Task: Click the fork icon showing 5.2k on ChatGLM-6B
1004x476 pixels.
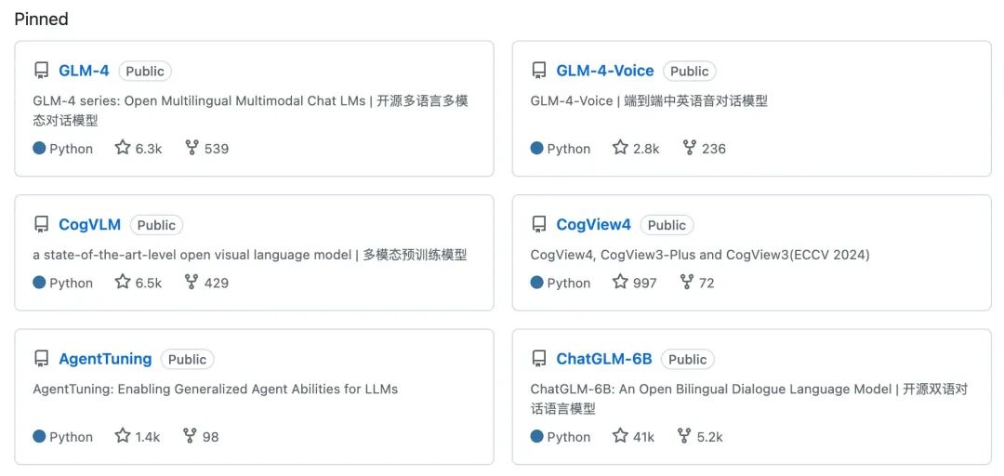Action: tap(684, 436)
